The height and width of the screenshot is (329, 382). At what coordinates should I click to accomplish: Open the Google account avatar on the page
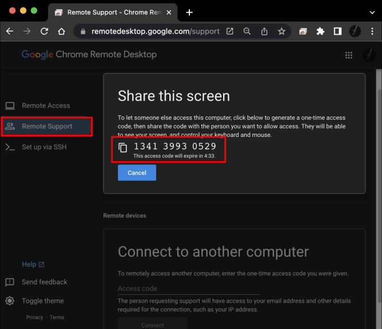pyautogui.click(x=369, y=55)
